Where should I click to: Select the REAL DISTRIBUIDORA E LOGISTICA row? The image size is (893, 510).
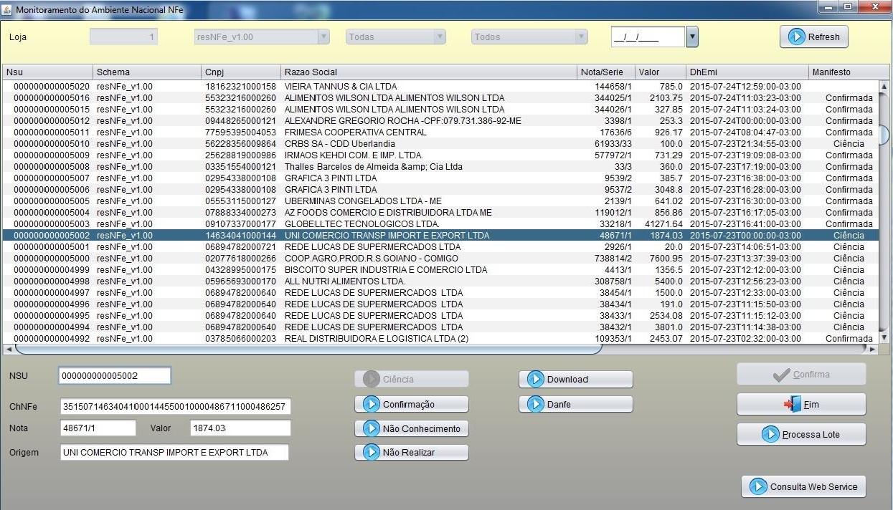tap(440, 338)
